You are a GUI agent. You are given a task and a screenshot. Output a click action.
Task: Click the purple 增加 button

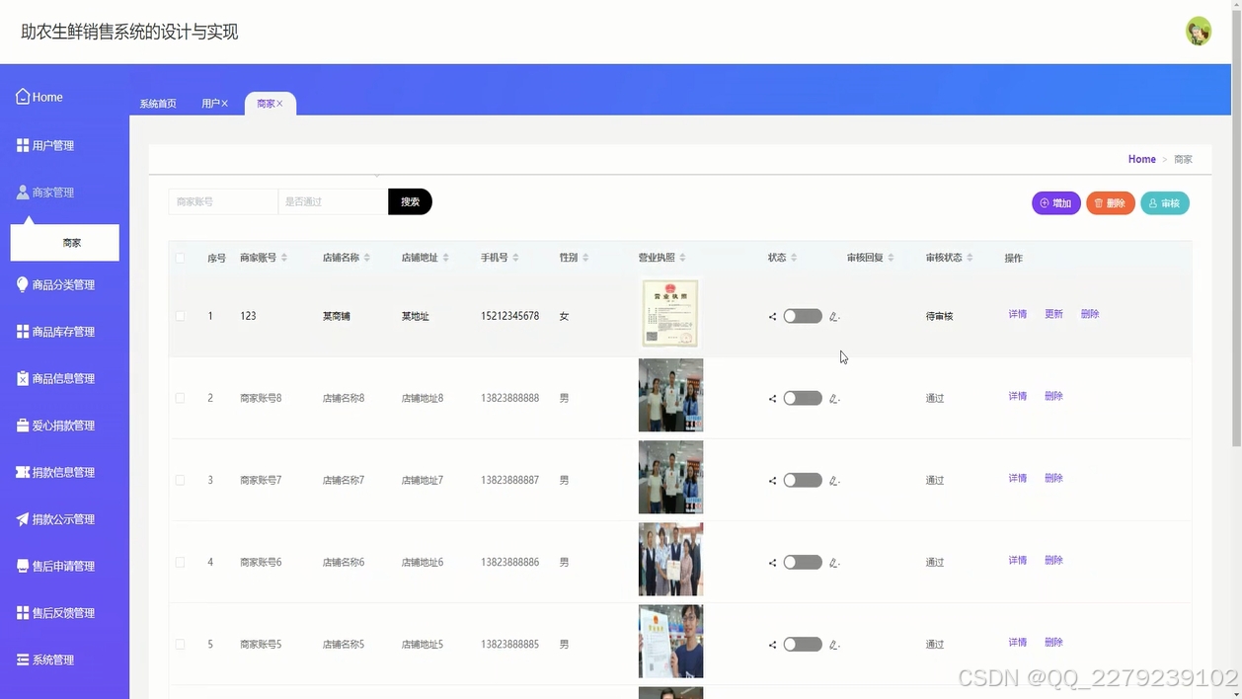click(x=1056, y=203)
